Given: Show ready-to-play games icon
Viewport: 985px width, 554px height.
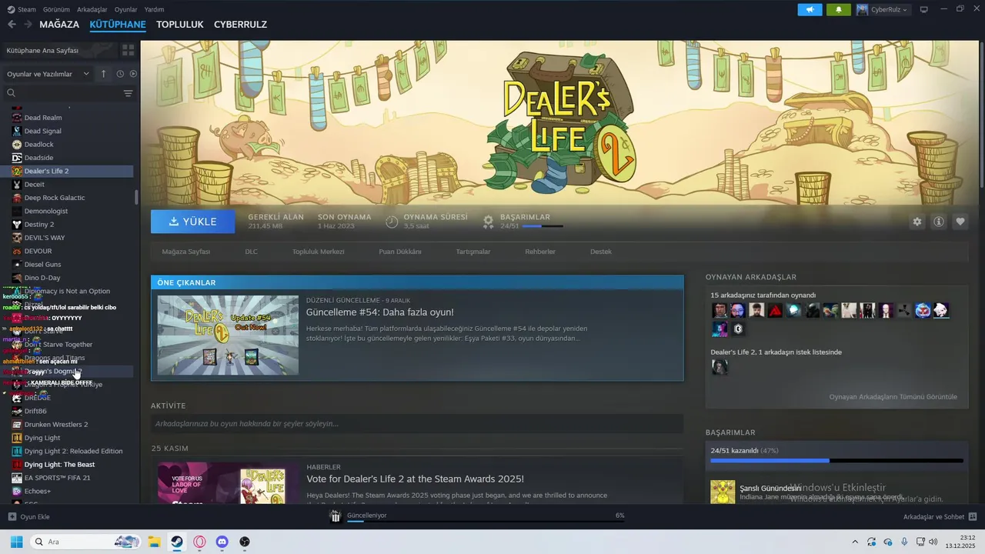Looking at the screenshot, I should pyautogui.click(x=133, y=74).
